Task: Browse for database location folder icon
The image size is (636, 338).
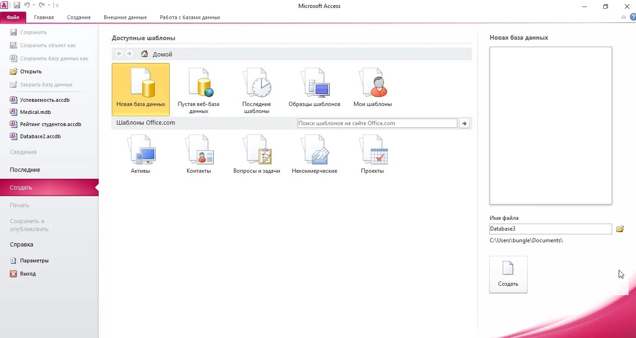Action: tap(620, 229)
